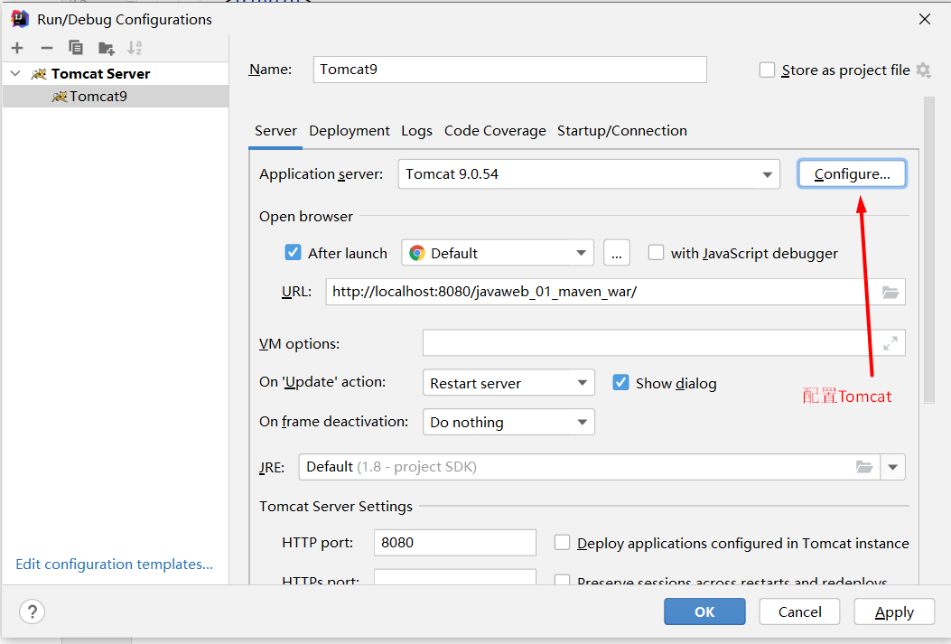Click the Sort Configurations alphabetically icon
Viewport: 951px width, 644px height.
[x=135, y=48]
